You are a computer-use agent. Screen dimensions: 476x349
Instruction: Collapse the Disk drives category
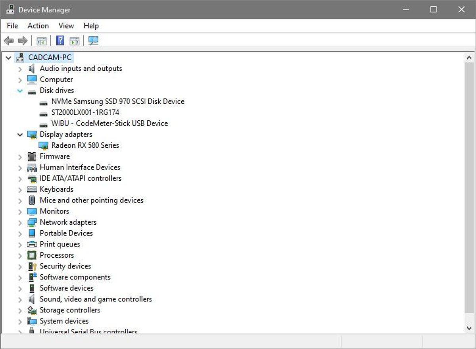coord(20,91)
